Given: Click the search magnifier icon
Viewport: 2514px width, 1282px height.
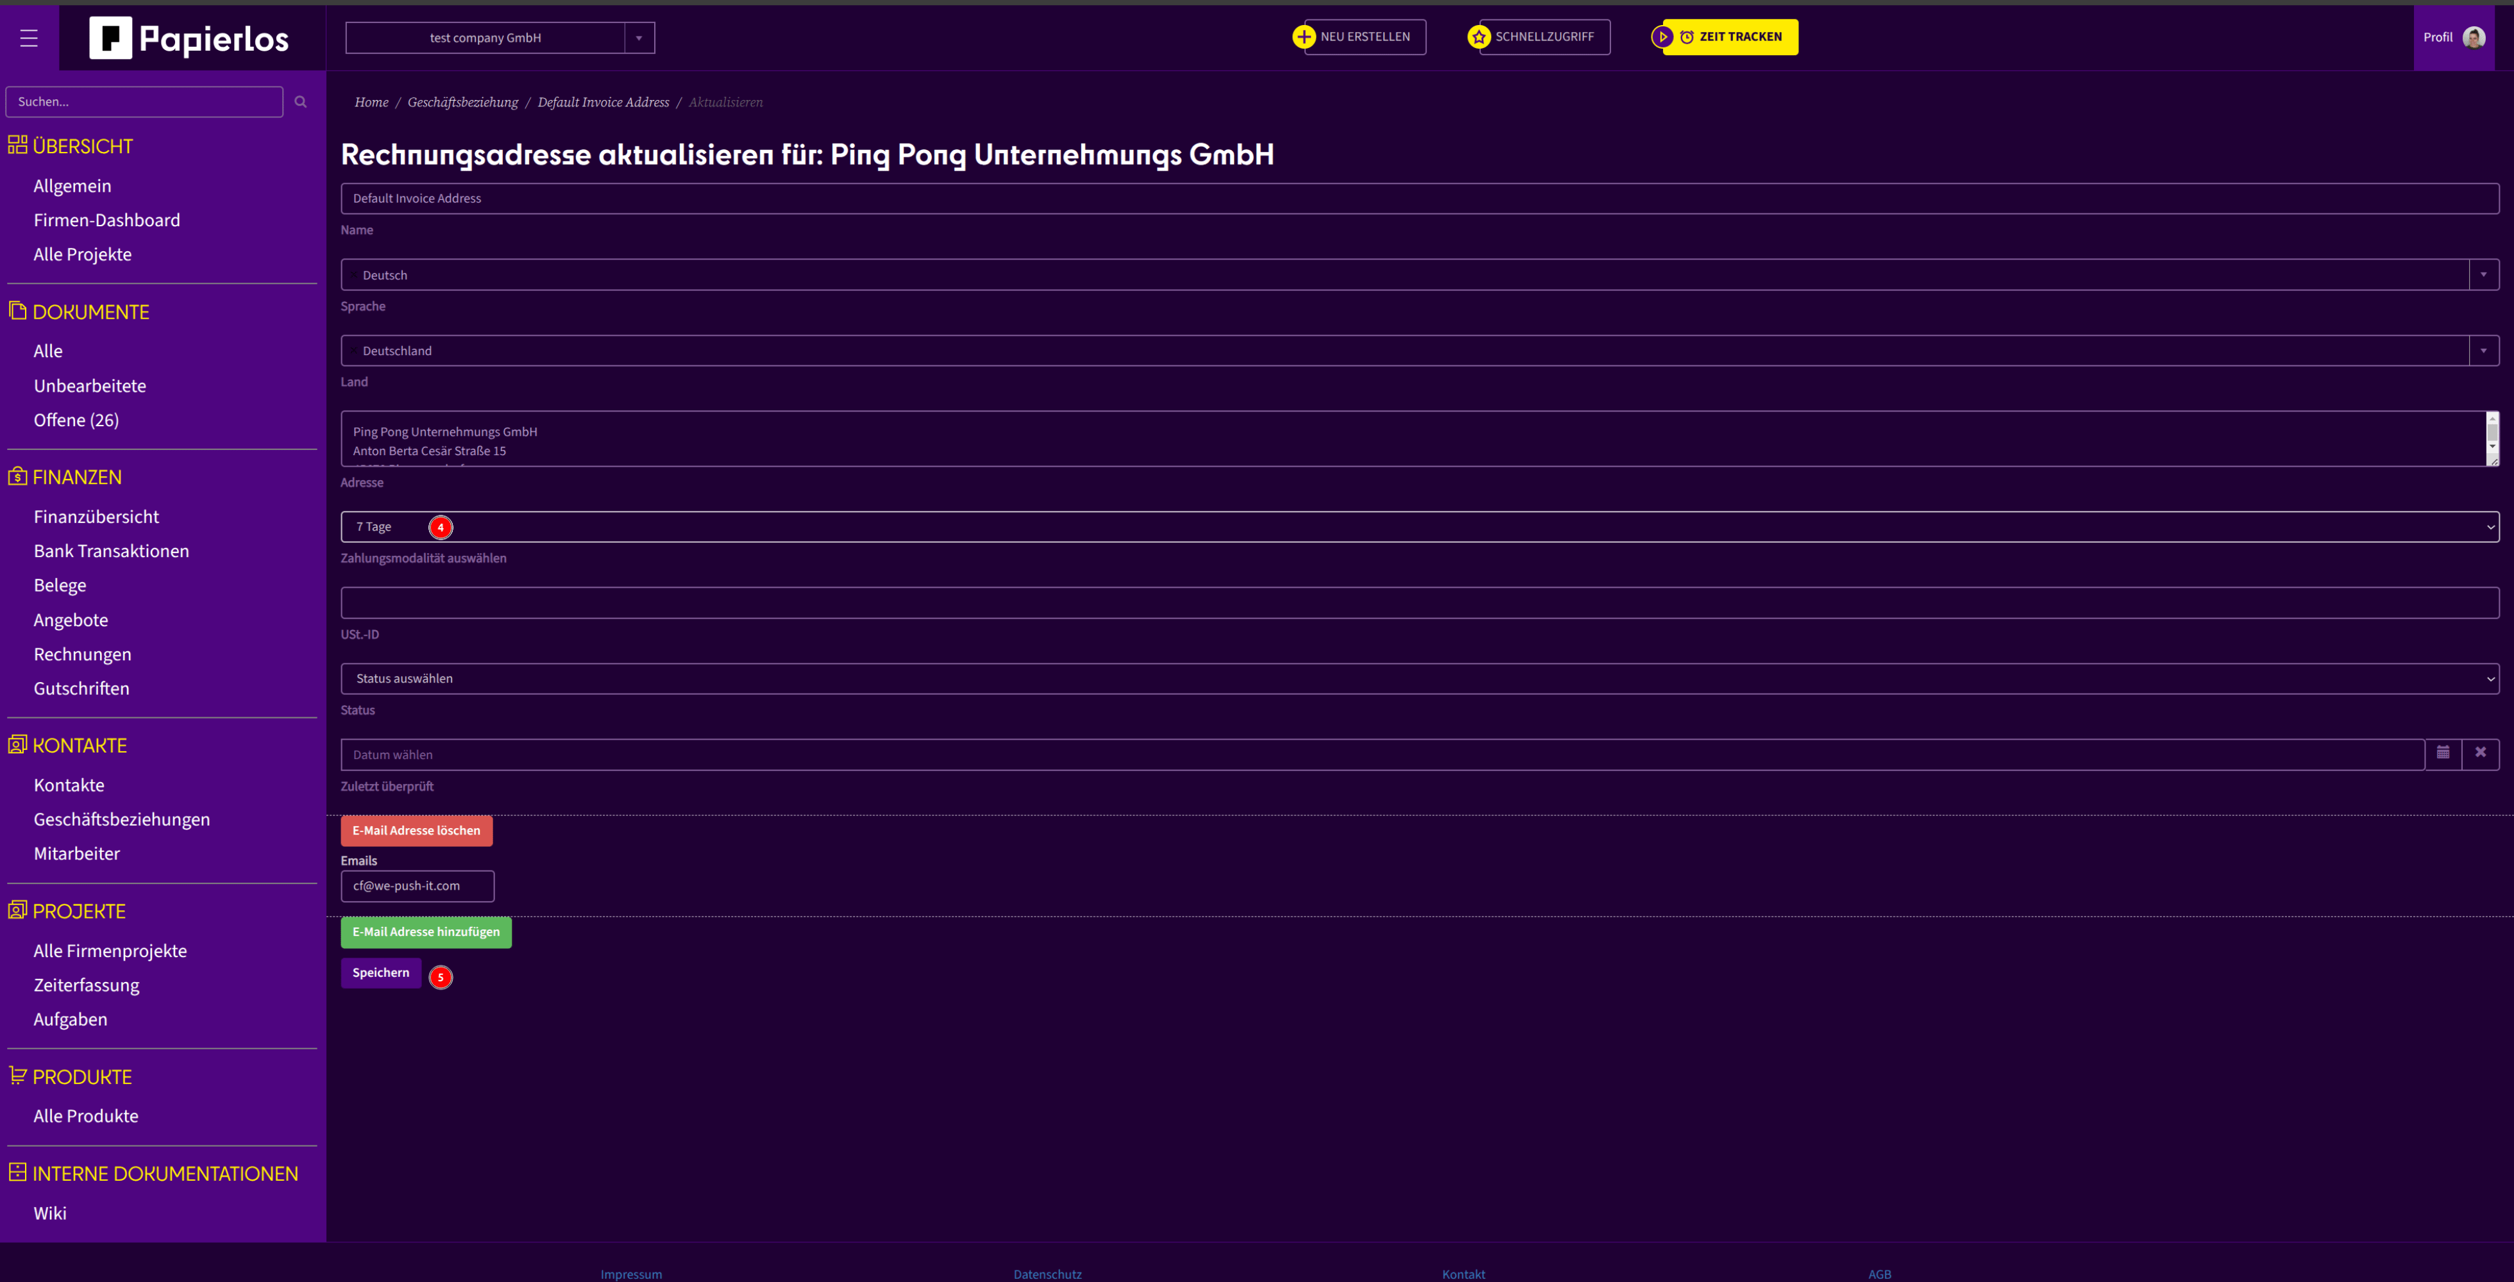Looking at the screenshot, I should (x=301, y=101).
